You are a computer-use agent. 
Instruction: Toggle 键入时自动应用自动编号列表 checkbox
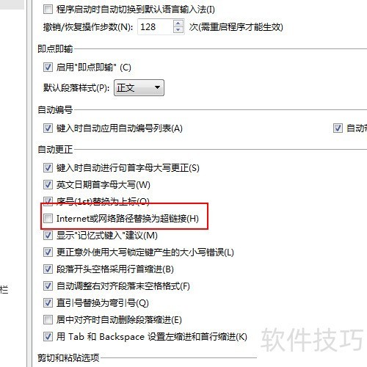click(48, 128)
